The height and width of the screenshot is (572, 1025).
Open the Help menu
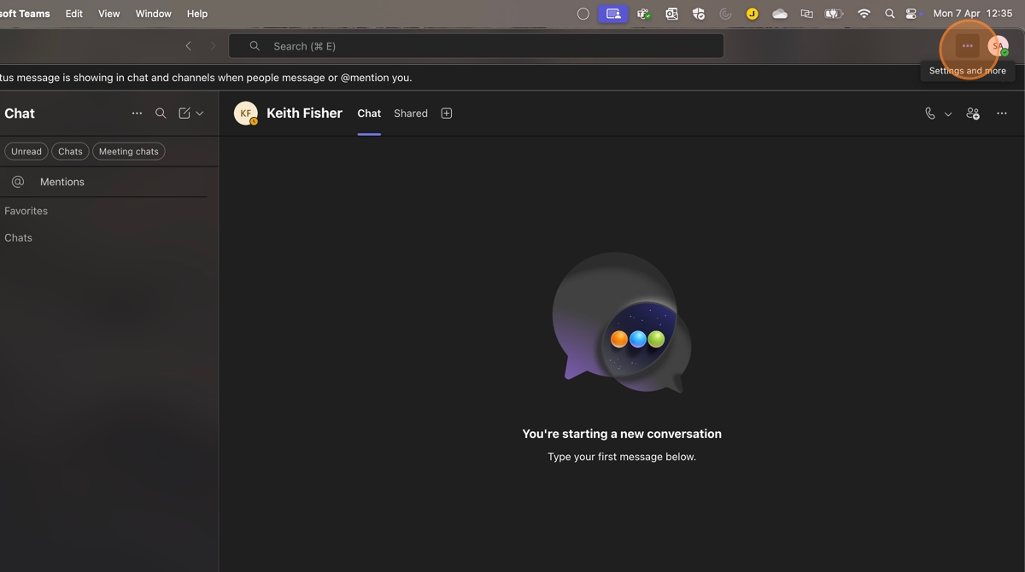point(197,14)
